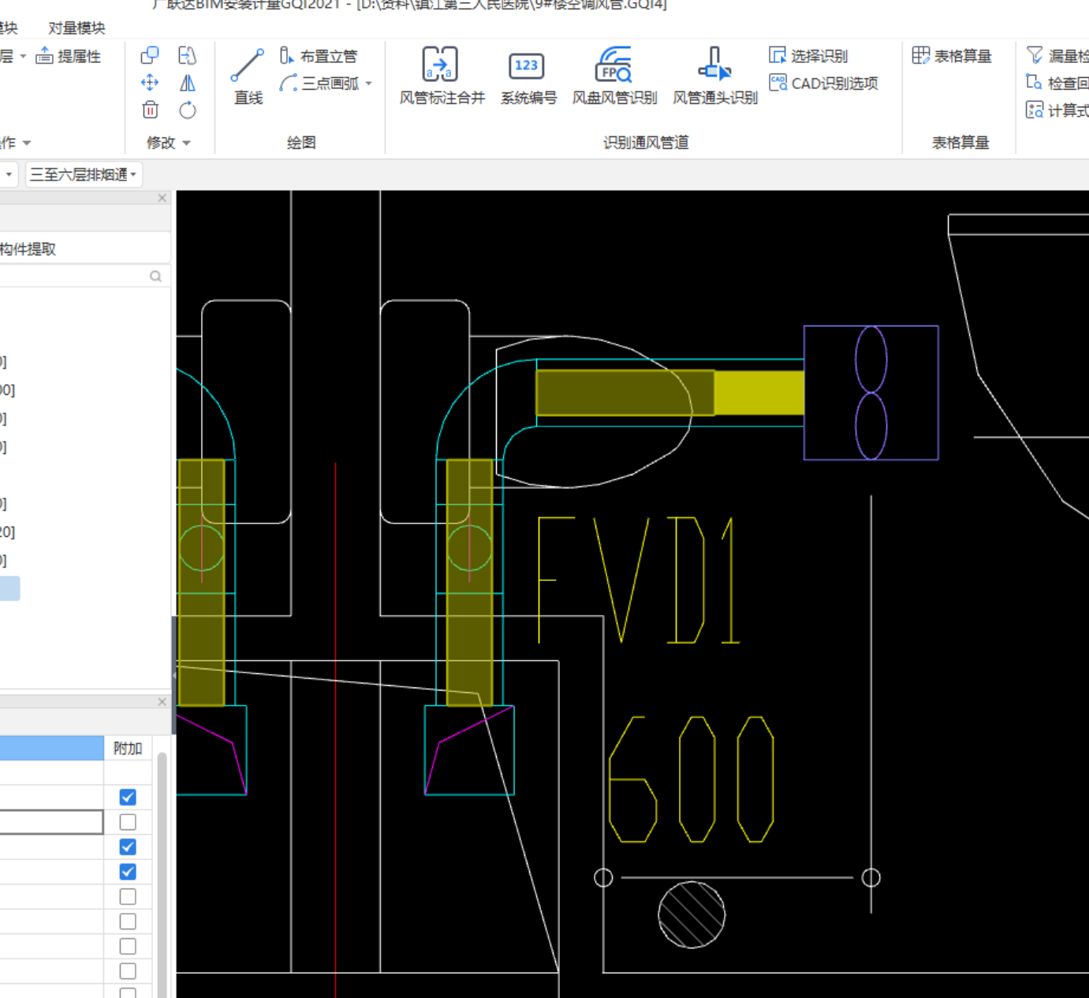Select the FVD1 annotation text on canvas
The height and width of the screenshot is (998, 1089).
[x=640, y=580]
